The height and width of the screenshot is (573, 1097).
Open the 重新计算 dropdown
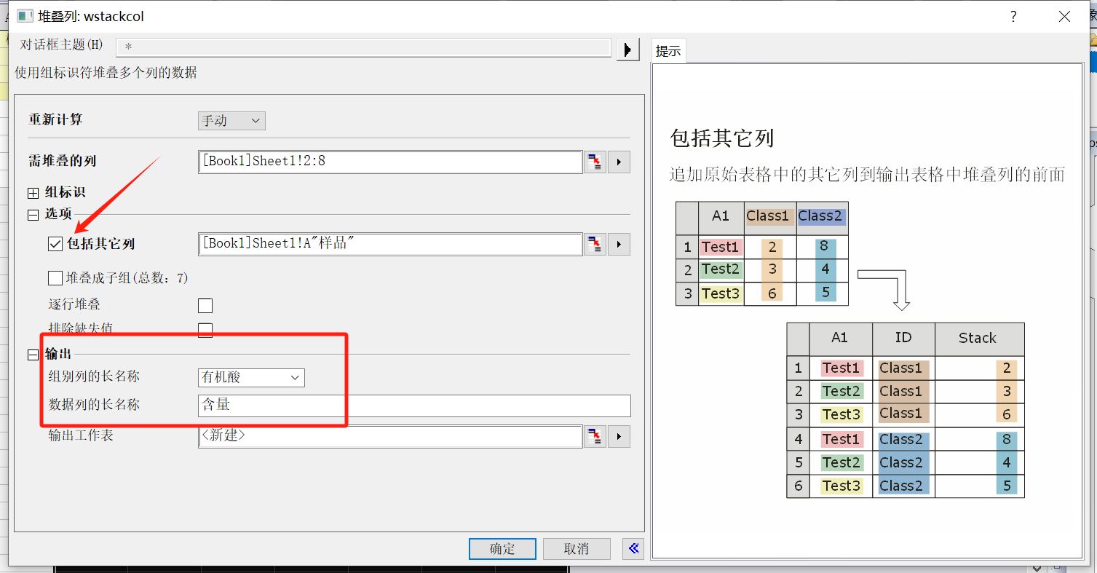pos(231,121)
